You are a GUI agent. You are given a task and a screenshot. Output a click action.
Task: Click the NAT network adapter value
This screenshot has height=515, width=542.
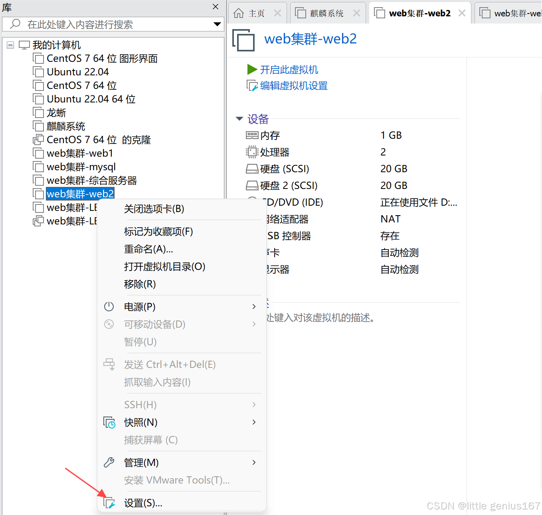coord(390,219)
